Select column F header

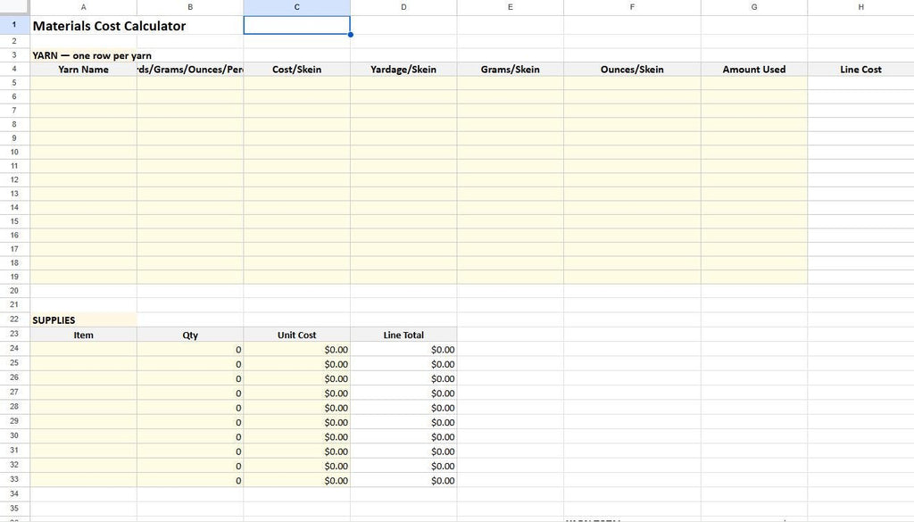(x=632, y=7)
